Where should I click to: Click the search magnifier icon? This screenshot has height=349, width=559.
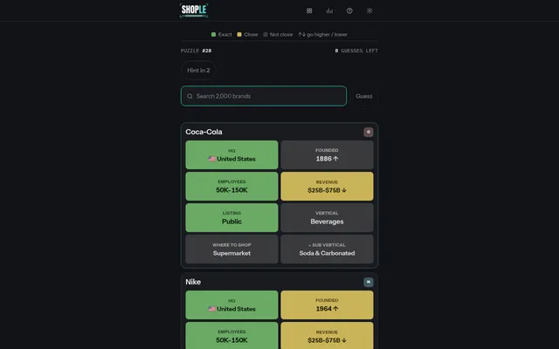click(x=190, y=96)
